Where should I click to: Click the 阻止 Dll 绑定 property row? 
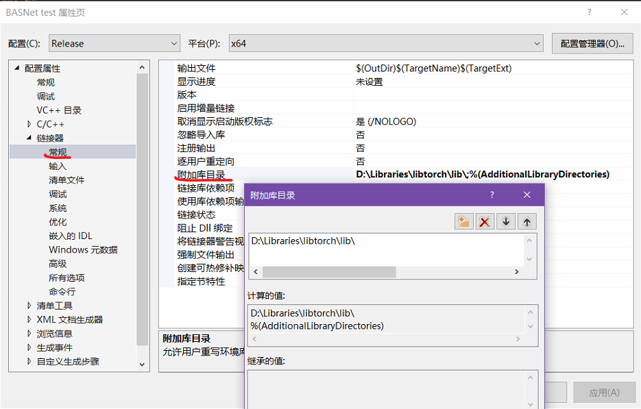[205, 228]
